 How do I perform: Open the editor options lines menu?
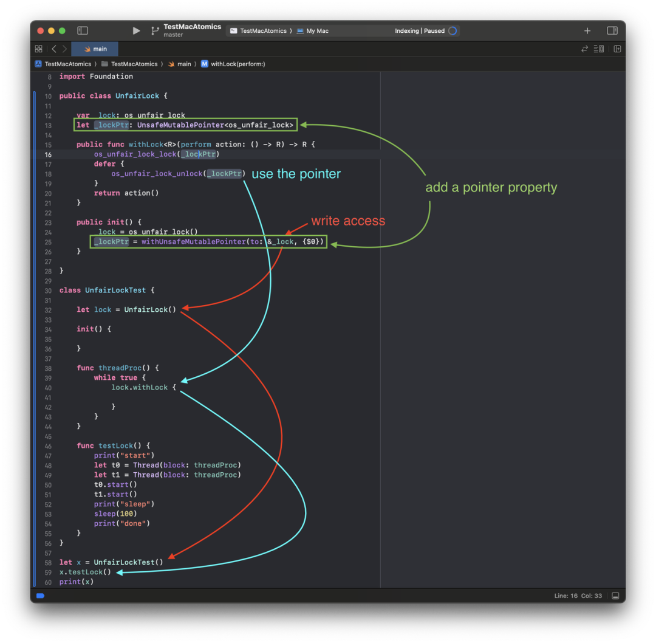click(599, 49)
